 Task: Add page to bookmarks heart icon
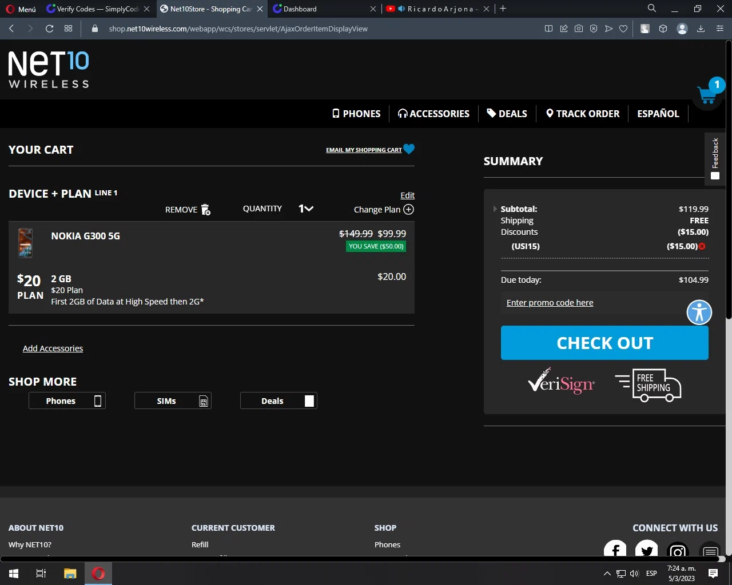623,29
